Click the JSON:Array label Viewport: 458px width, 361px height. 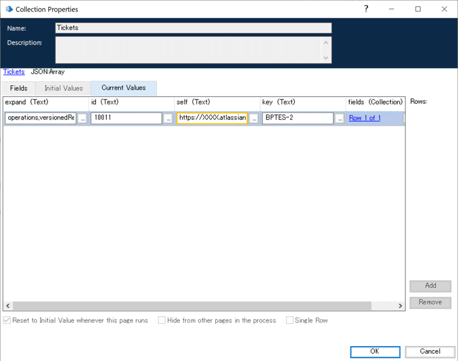(48, 72)
